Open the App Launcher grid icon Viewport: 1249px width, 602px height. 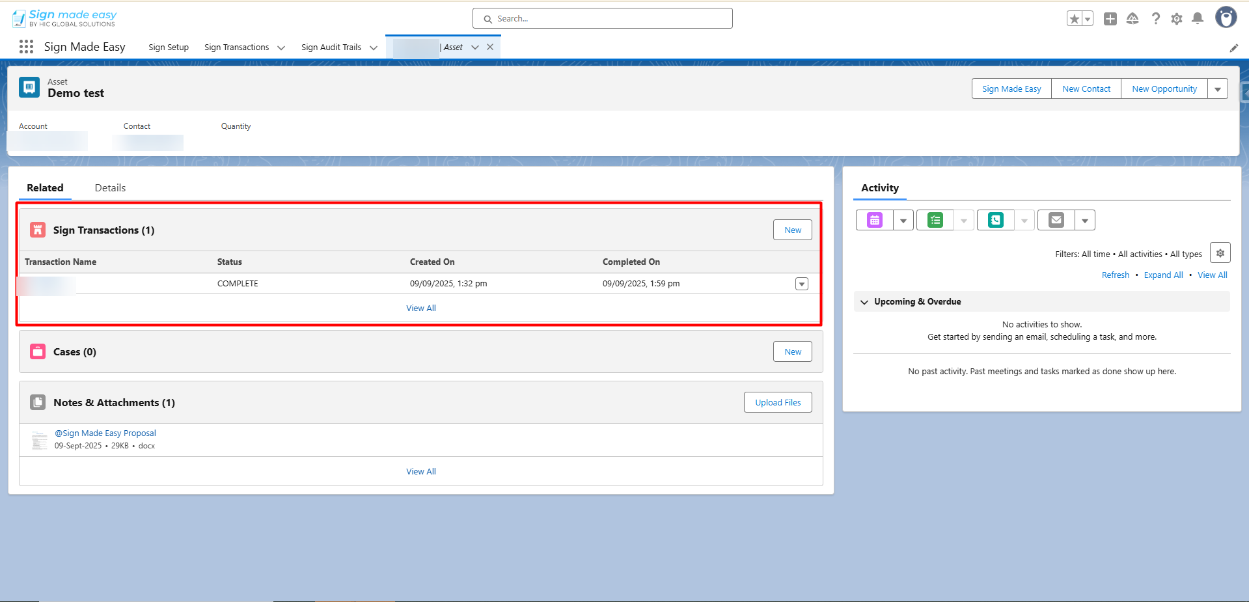26,47
